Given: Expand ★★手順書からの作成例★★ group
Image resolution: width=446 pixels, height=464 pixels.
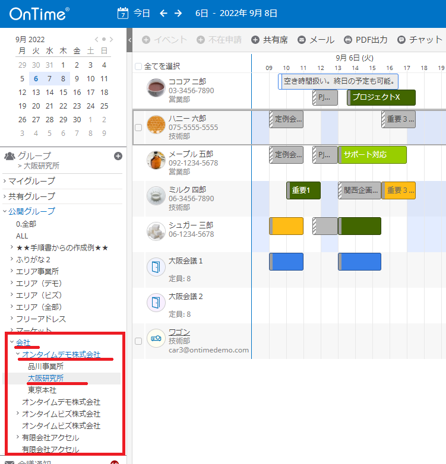Looking at the screenshot, I should (11, 247).
